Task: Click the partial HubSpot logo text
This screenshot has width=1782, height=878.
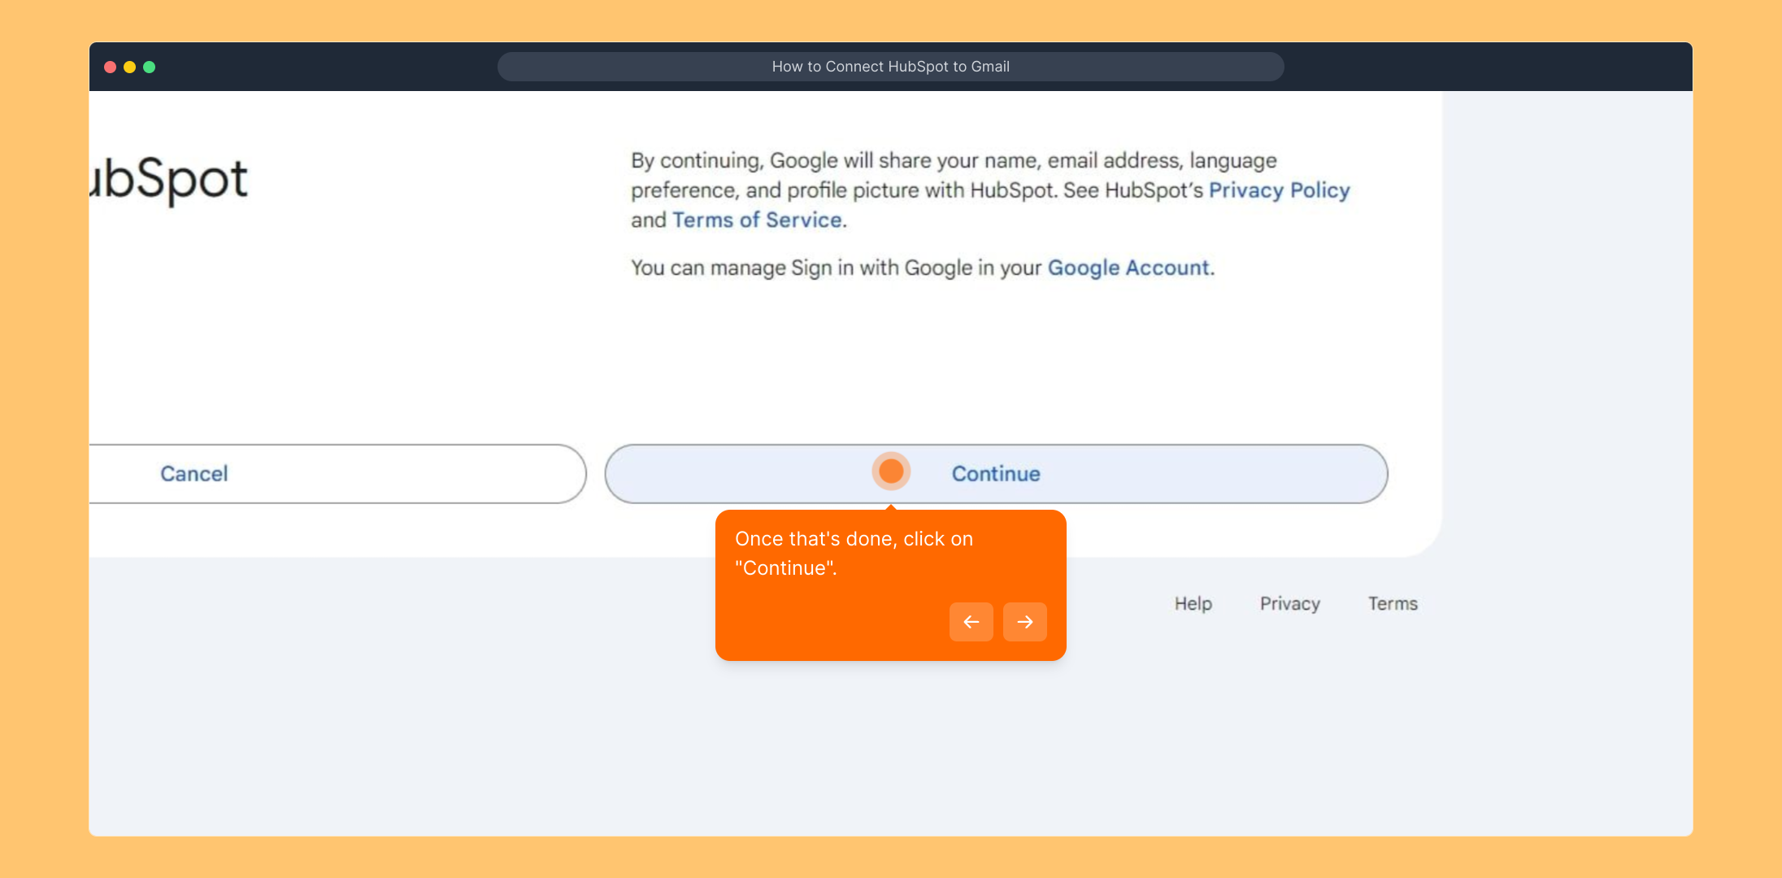Action: tap(169, 179)
